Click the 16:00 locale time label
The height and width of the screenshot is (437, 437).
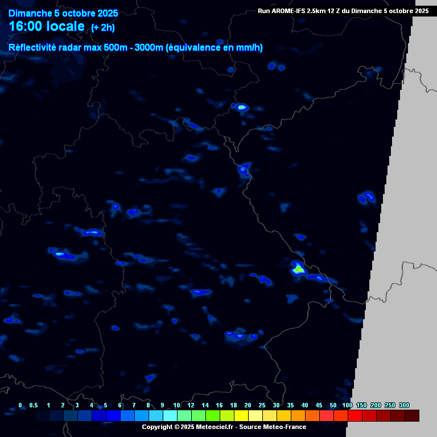click(x=47, y=27)
